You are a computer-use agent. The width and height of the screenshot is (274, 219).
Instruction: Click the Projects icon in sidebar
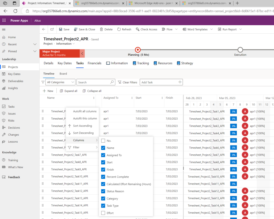[x=4, y=67]
